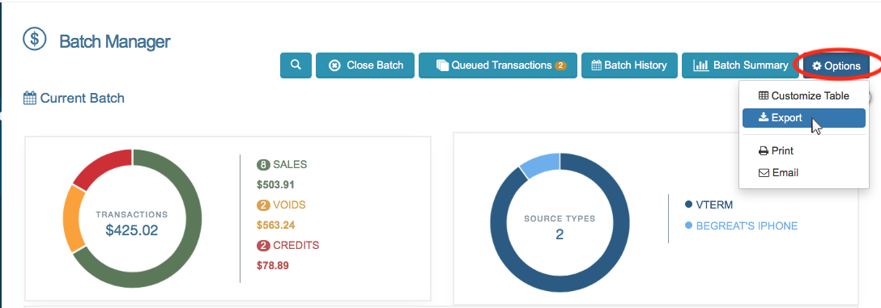Click the transactions total $425.02

(x=131, y=230)
